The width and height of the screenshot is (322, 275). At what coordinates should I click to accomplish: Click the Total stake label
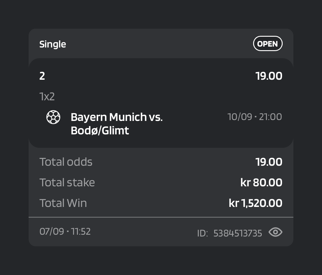(67, 183)
